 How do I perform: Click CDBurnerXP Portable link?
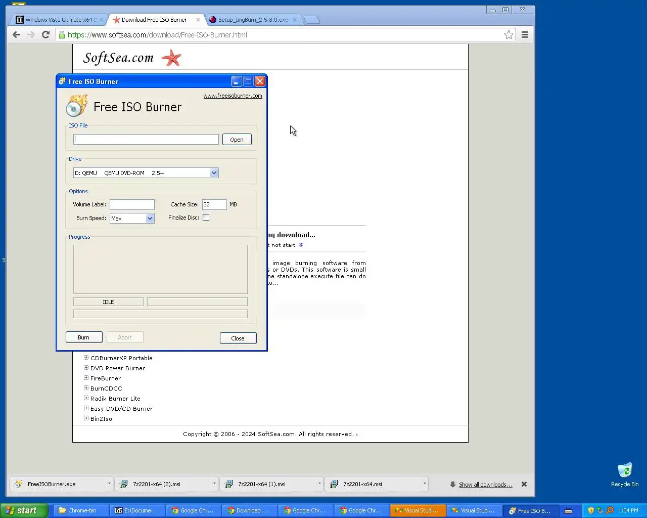tap(121, 358)
